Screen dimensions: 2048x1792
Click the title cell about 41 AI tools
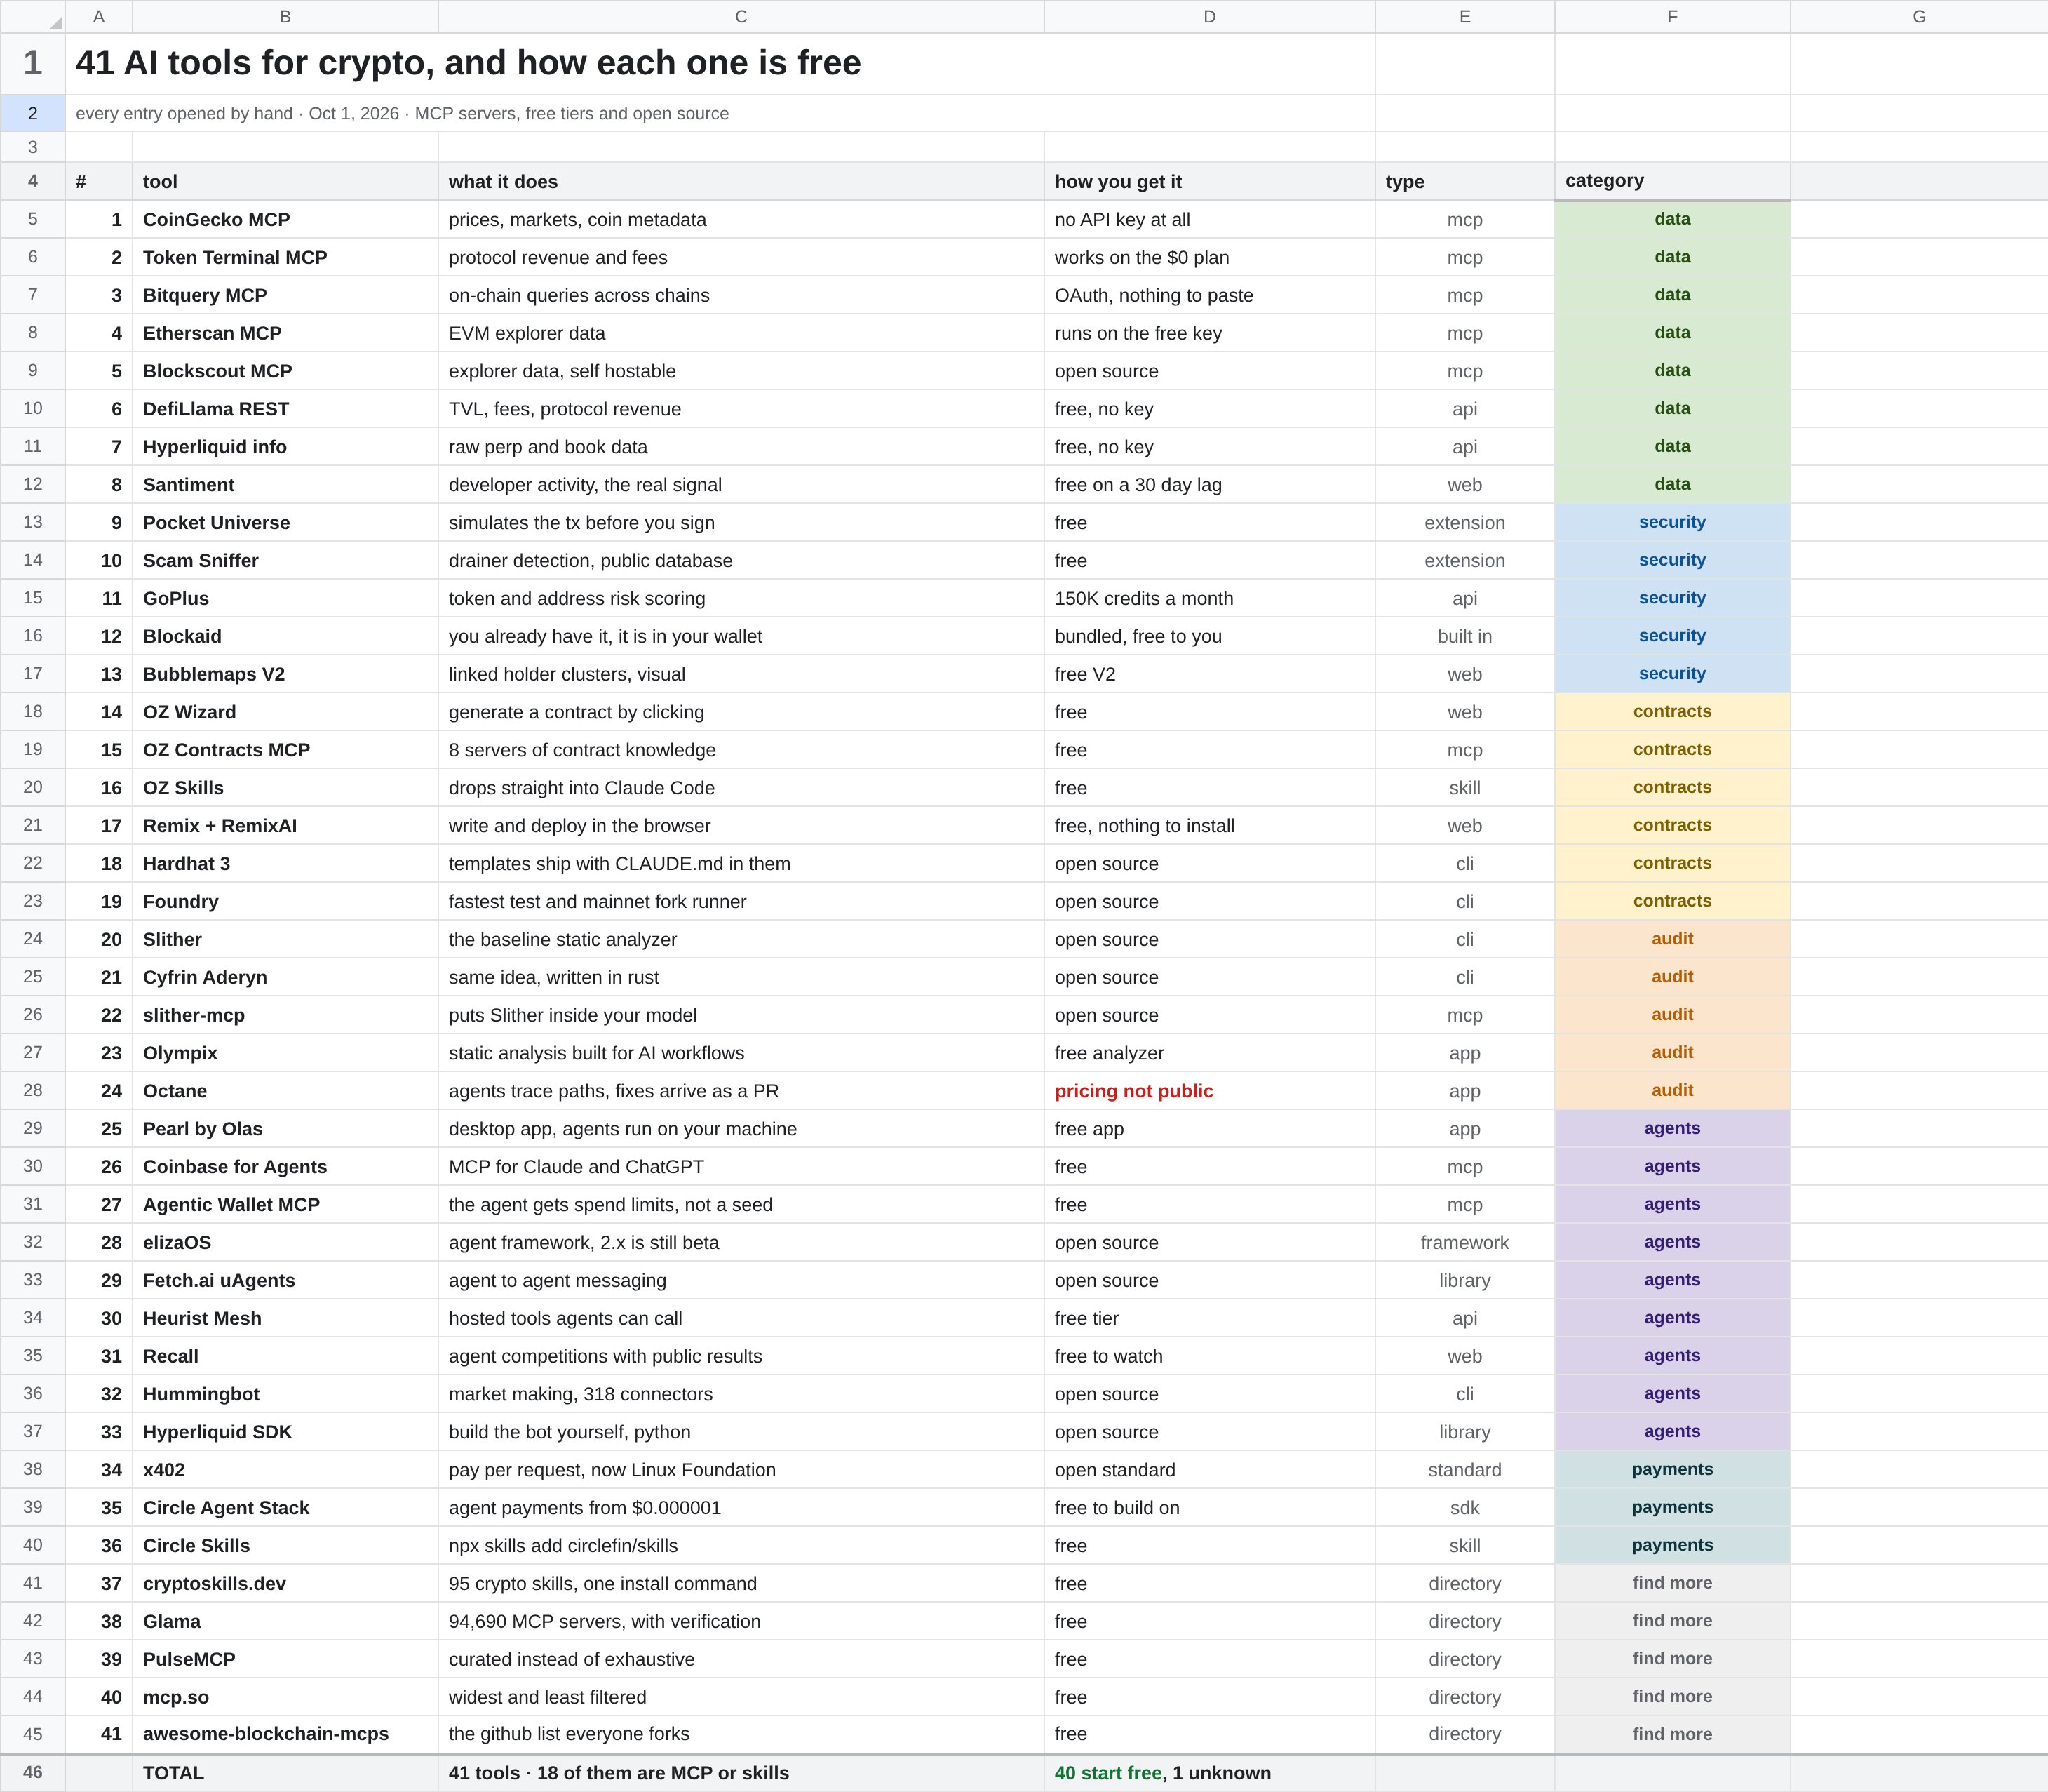pyautogui.click(x=720, y=63)
